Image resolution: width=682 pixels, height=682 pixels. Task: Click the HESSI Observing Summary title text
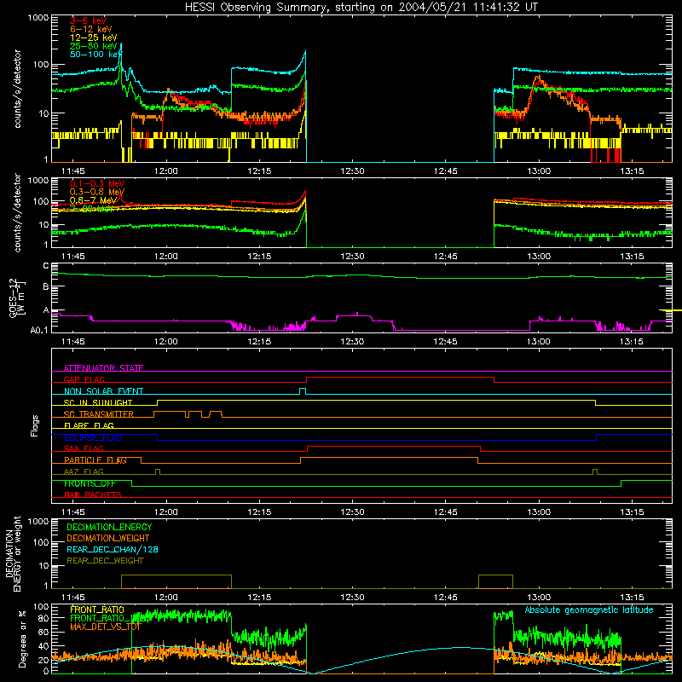361,8
